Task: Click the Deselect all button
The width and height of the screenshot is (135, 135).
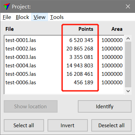Action: click(111, 126)
